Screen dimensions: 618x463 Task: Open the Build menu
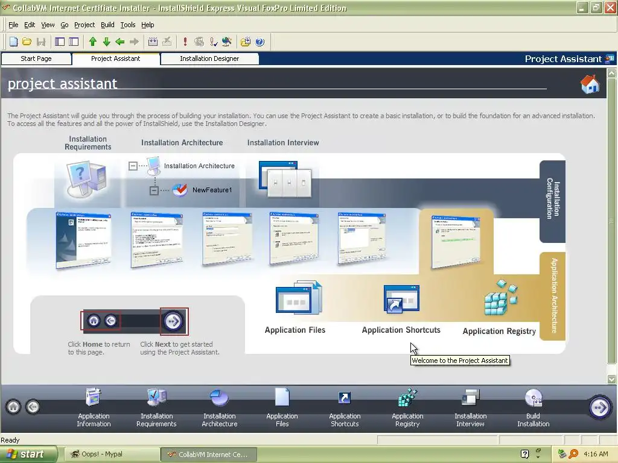point(107,25)
